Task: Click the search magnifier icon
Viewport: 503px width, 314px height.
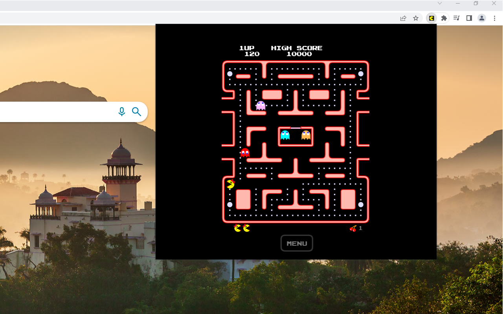Action: pyautogui.click(x=136, y=112)
